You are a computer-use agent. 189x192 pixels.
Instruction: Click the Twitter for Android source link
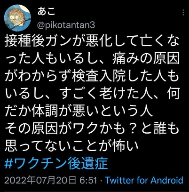click(x=144, y=180)
